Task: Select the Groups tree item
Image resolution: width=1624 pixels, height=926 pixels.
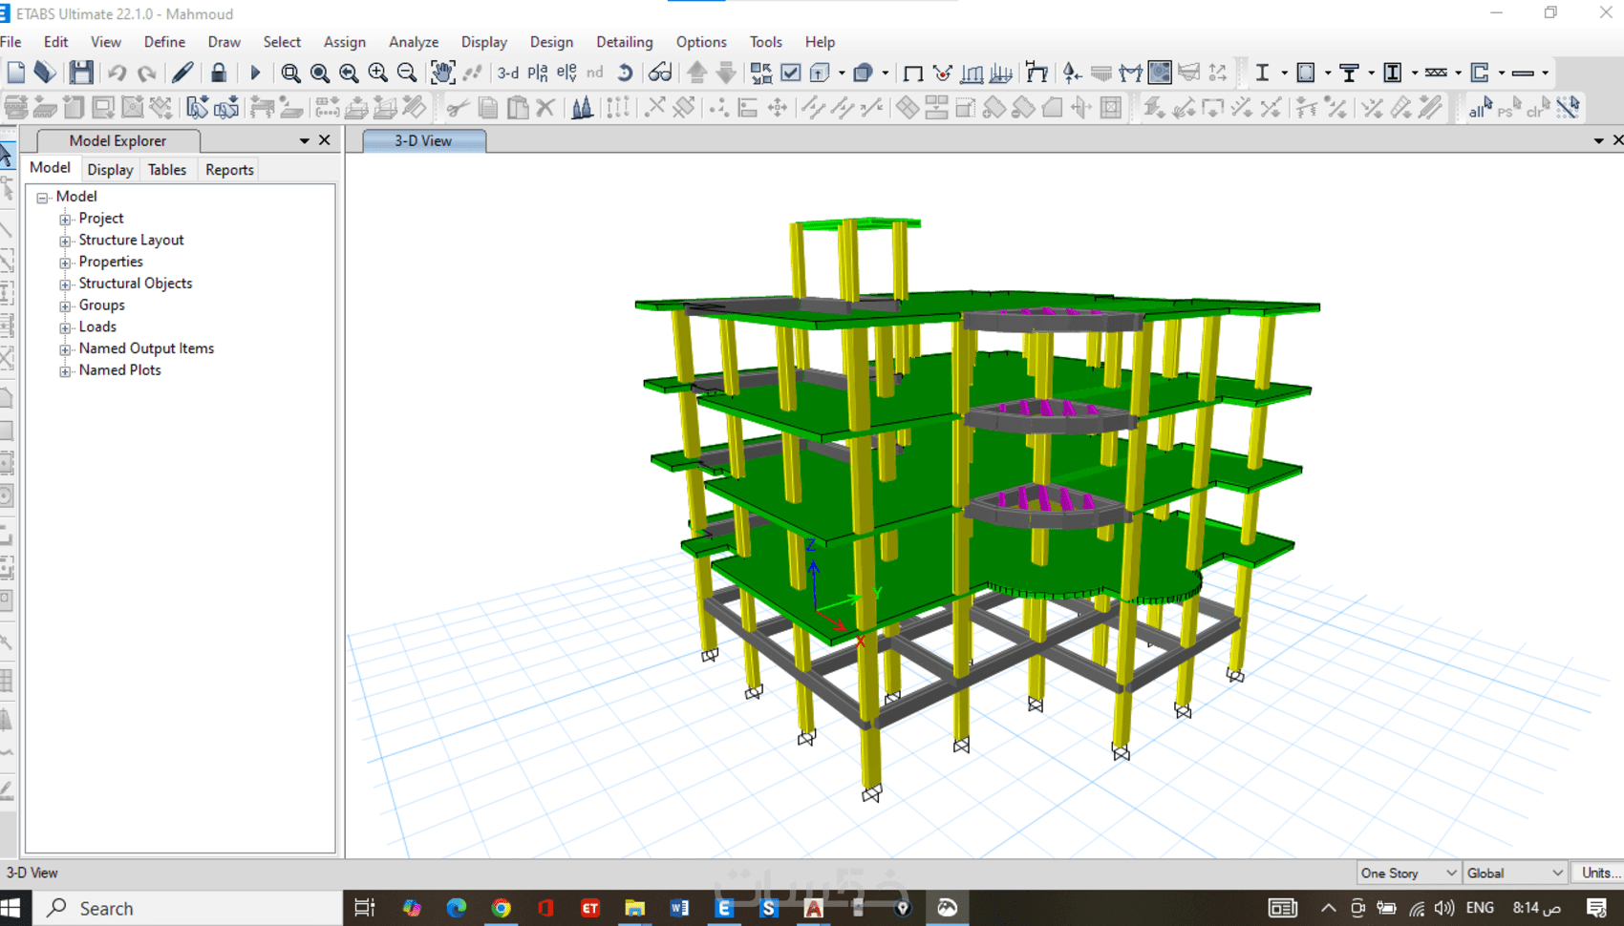Action: (x=102, y=305)
